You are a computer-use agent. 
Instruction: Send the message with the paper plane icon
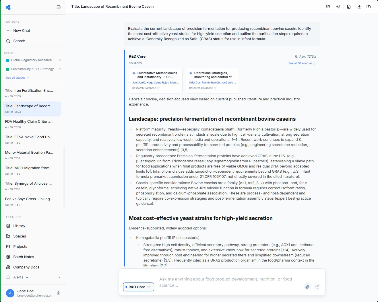click(317, 287)
